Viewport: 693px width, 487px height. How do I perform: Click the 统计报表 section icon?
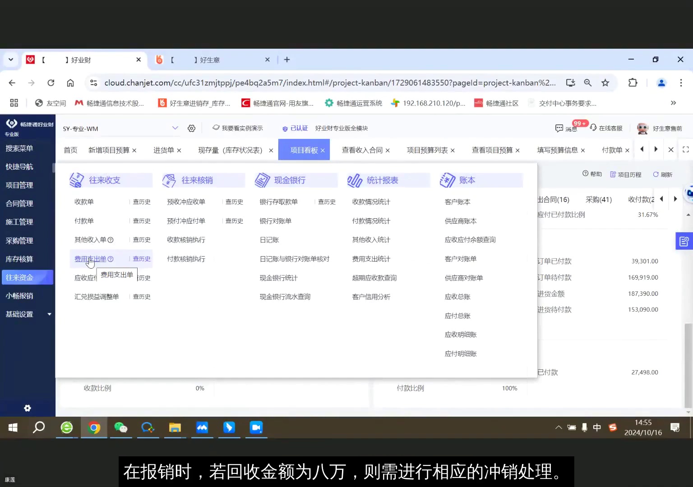[x=354, y=179]
